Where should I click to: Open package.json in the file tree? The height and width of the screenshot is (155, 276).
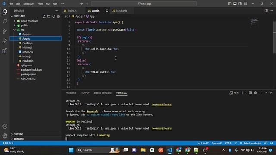click(28, 74)
